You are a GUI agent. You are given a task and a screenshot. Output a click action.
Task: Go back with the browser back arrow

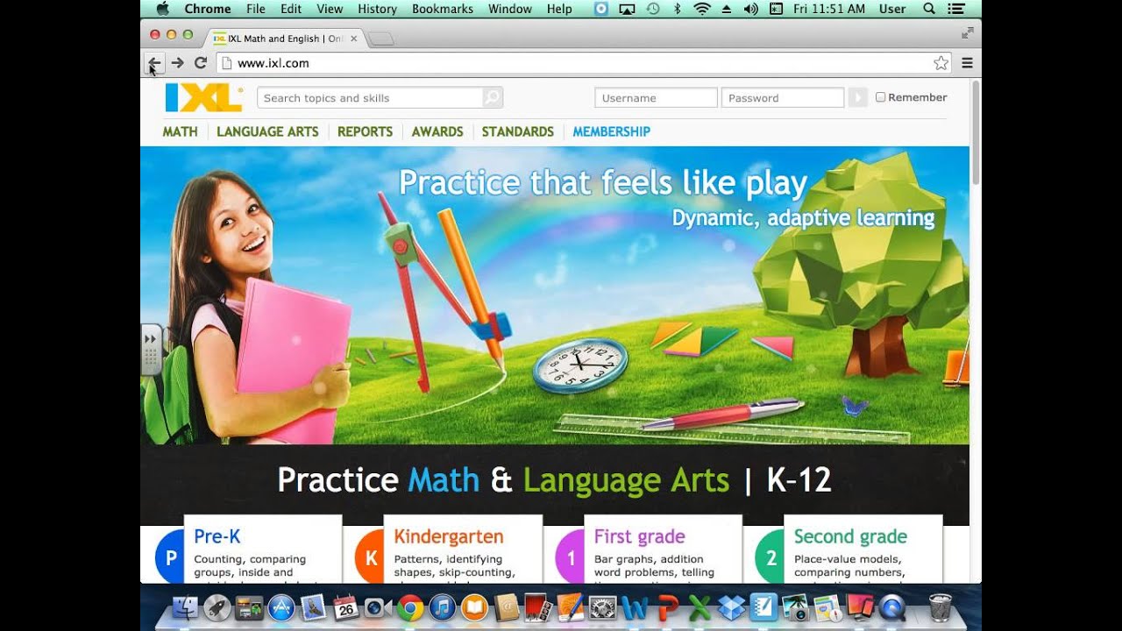[154, 63]
